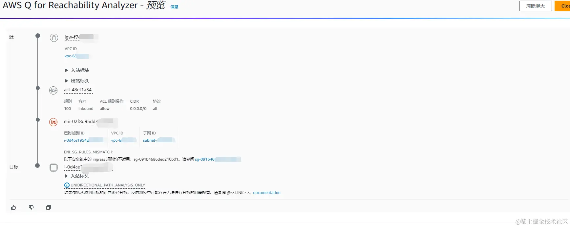The height and width of the screenshot is (227, 570).
Task: Expand the first 入站标头 section under igw
Action: pos(77,70)
